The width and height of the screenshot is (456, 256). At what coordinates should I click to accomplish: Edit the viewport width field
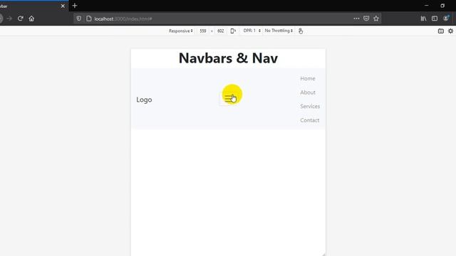(x=203, y=31)
